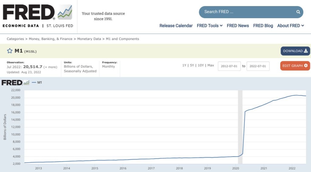
Task: Click the Edit Graph button
Action: [x=295, y=66]
